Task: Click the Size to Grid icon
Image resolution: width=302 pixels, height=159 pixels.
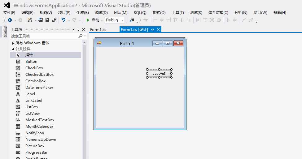Action: click(x=219, y=20)
